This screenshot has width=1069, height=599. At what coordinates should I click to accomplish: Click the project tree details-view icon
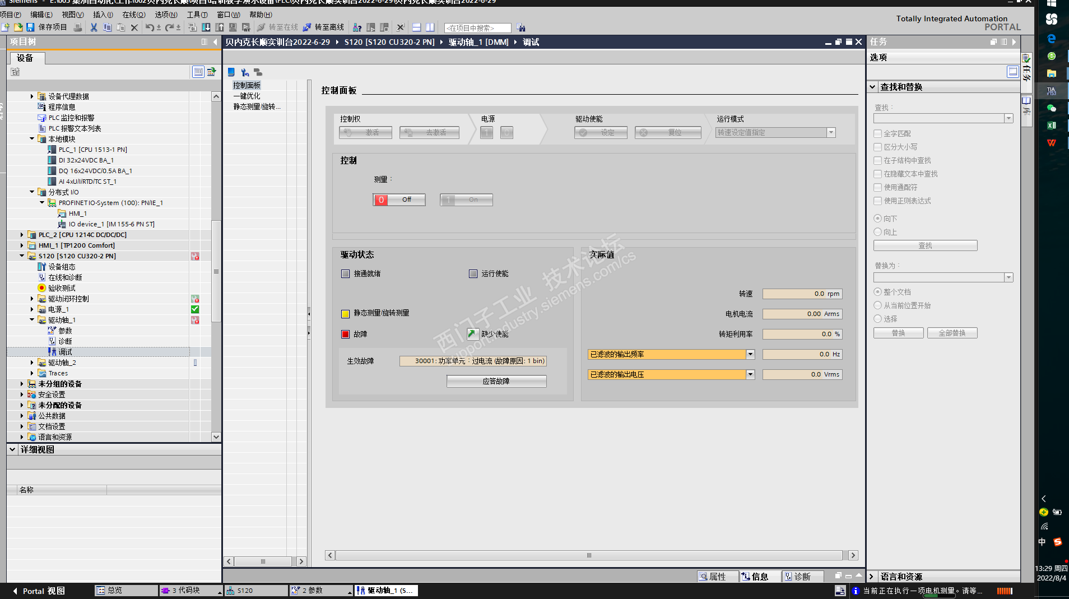coord(198,71)
